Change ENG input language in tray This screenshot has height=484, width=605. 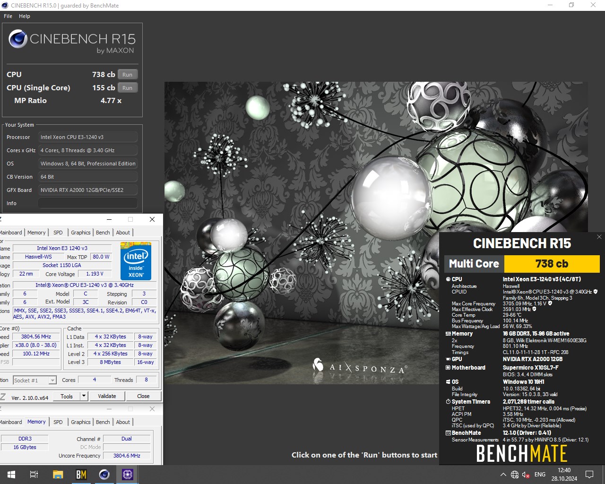point(540,475)
